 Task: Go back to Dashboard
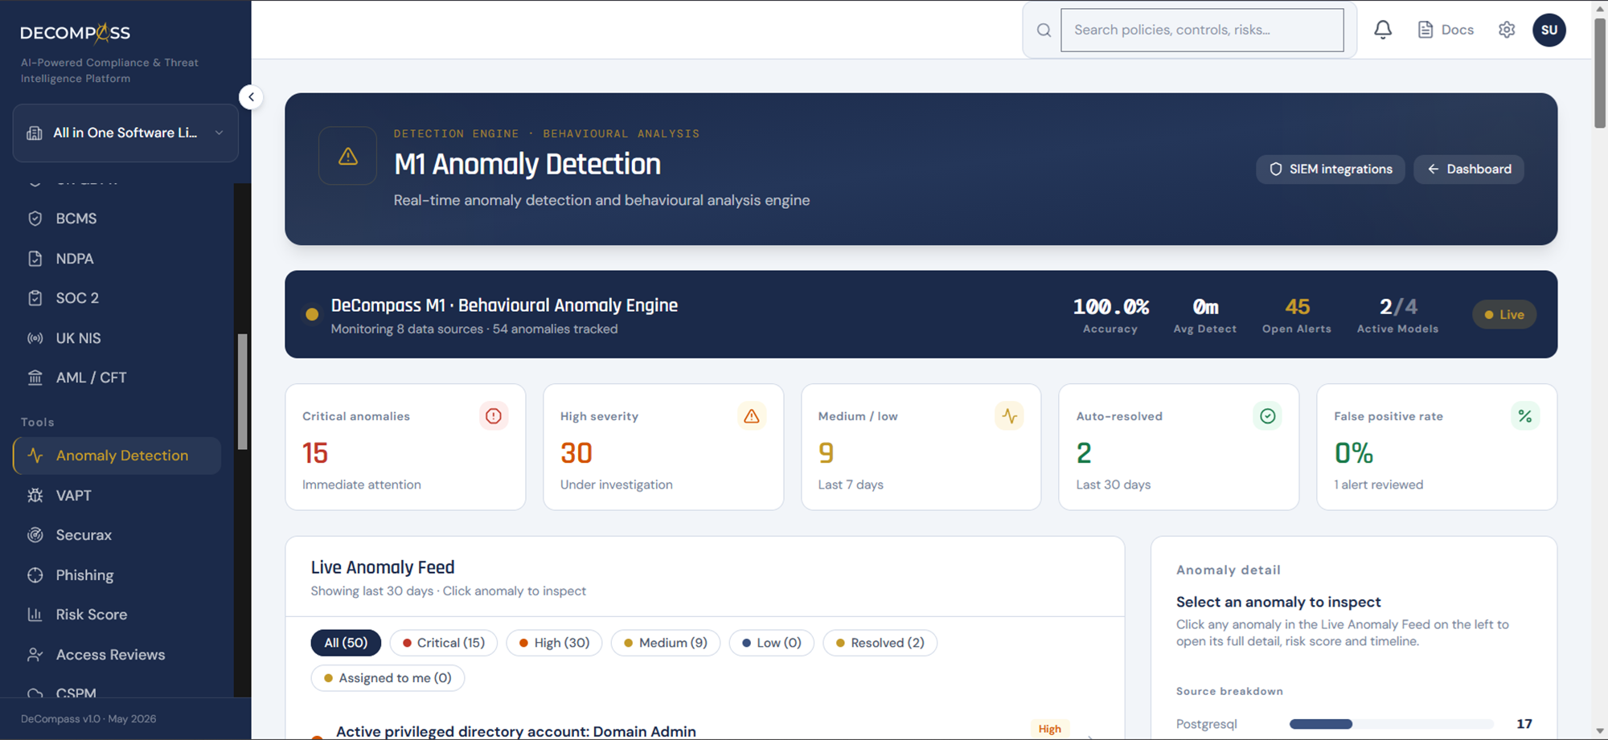pos(1469,170)
